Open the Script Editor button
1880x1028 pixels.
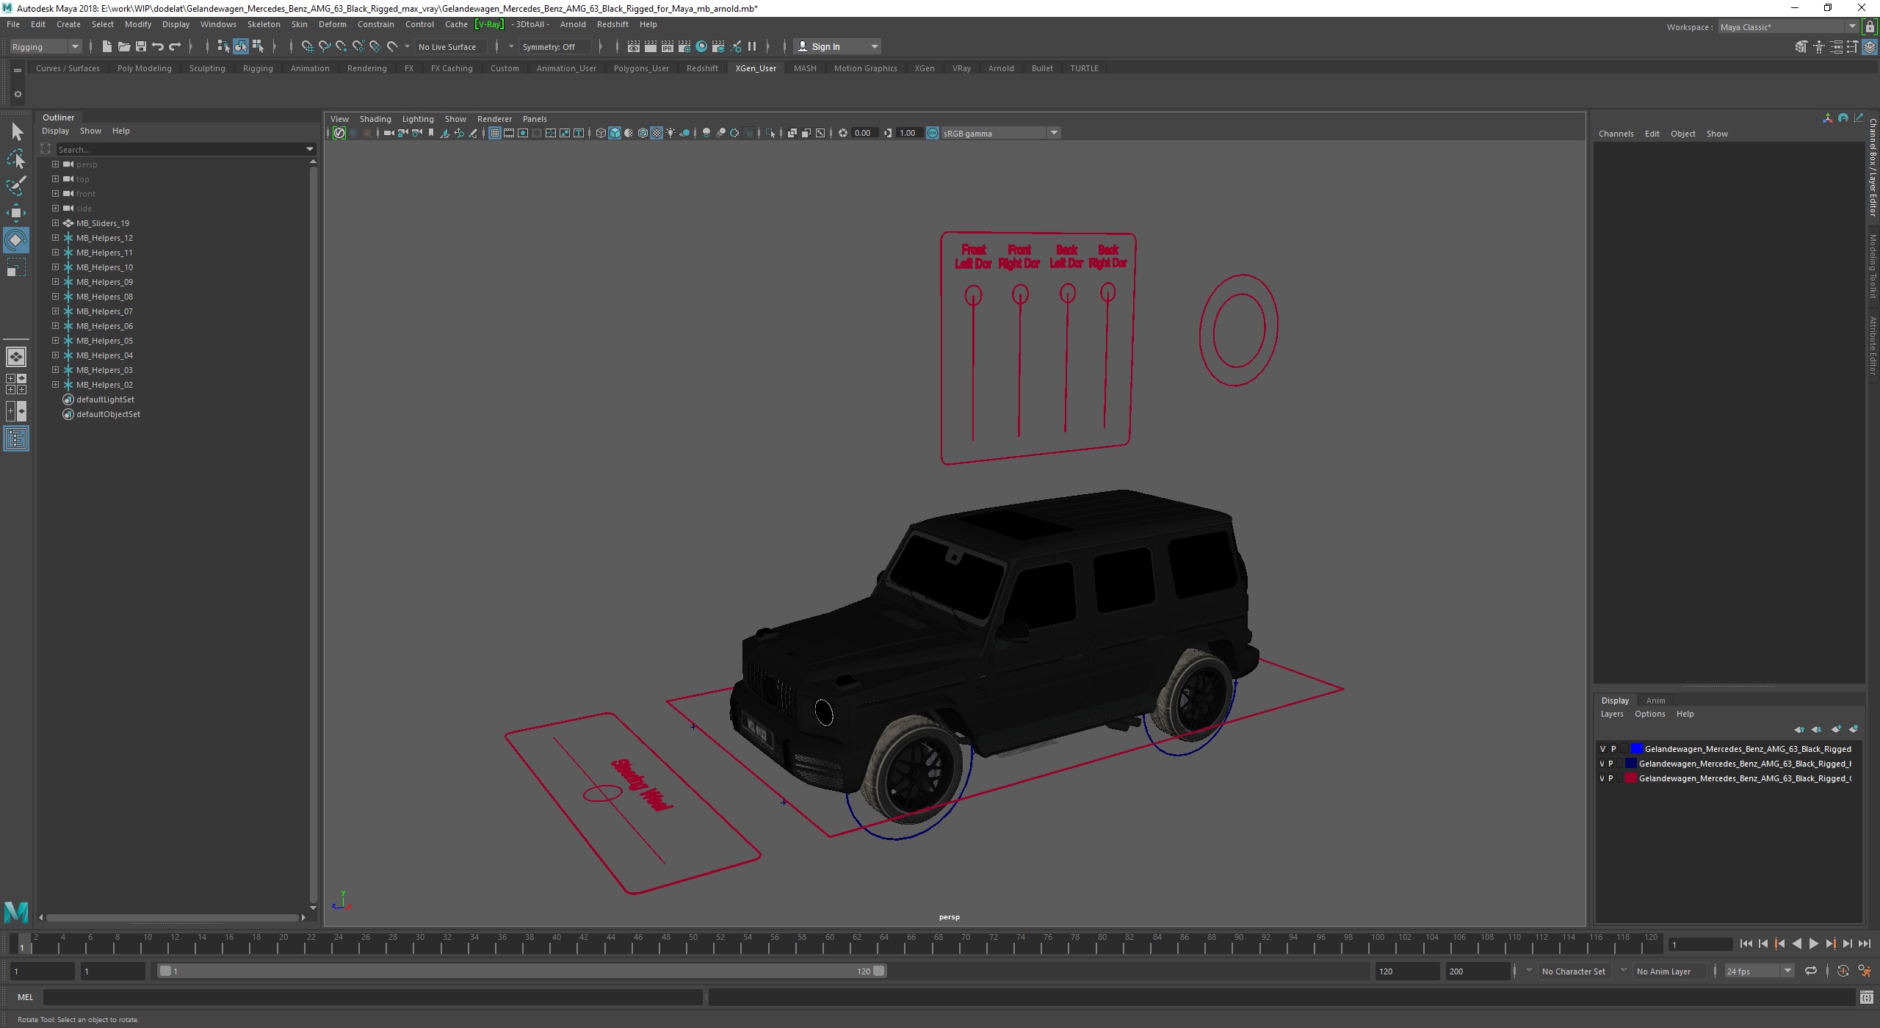1866,997
